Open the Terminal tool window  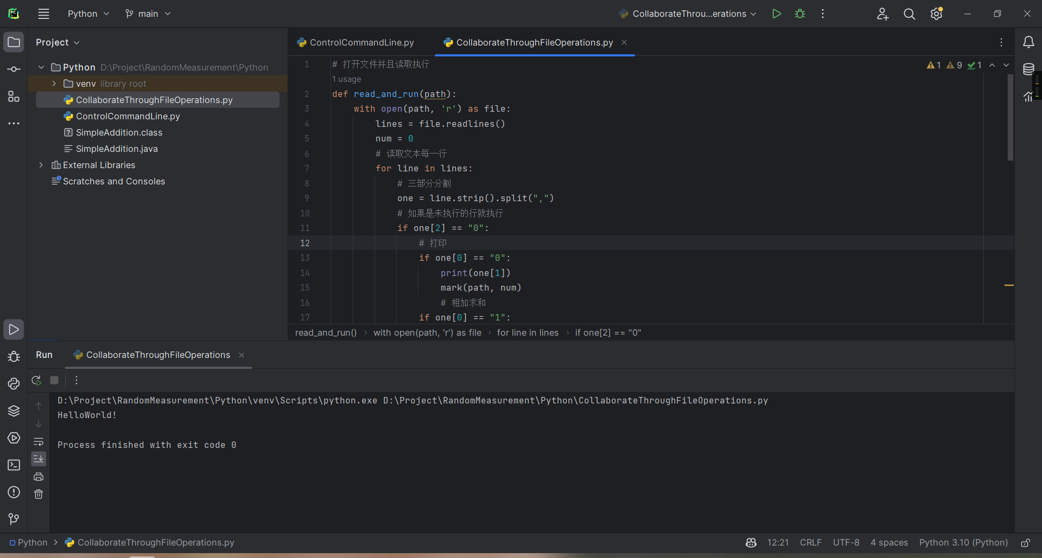[x=14, y=465]
